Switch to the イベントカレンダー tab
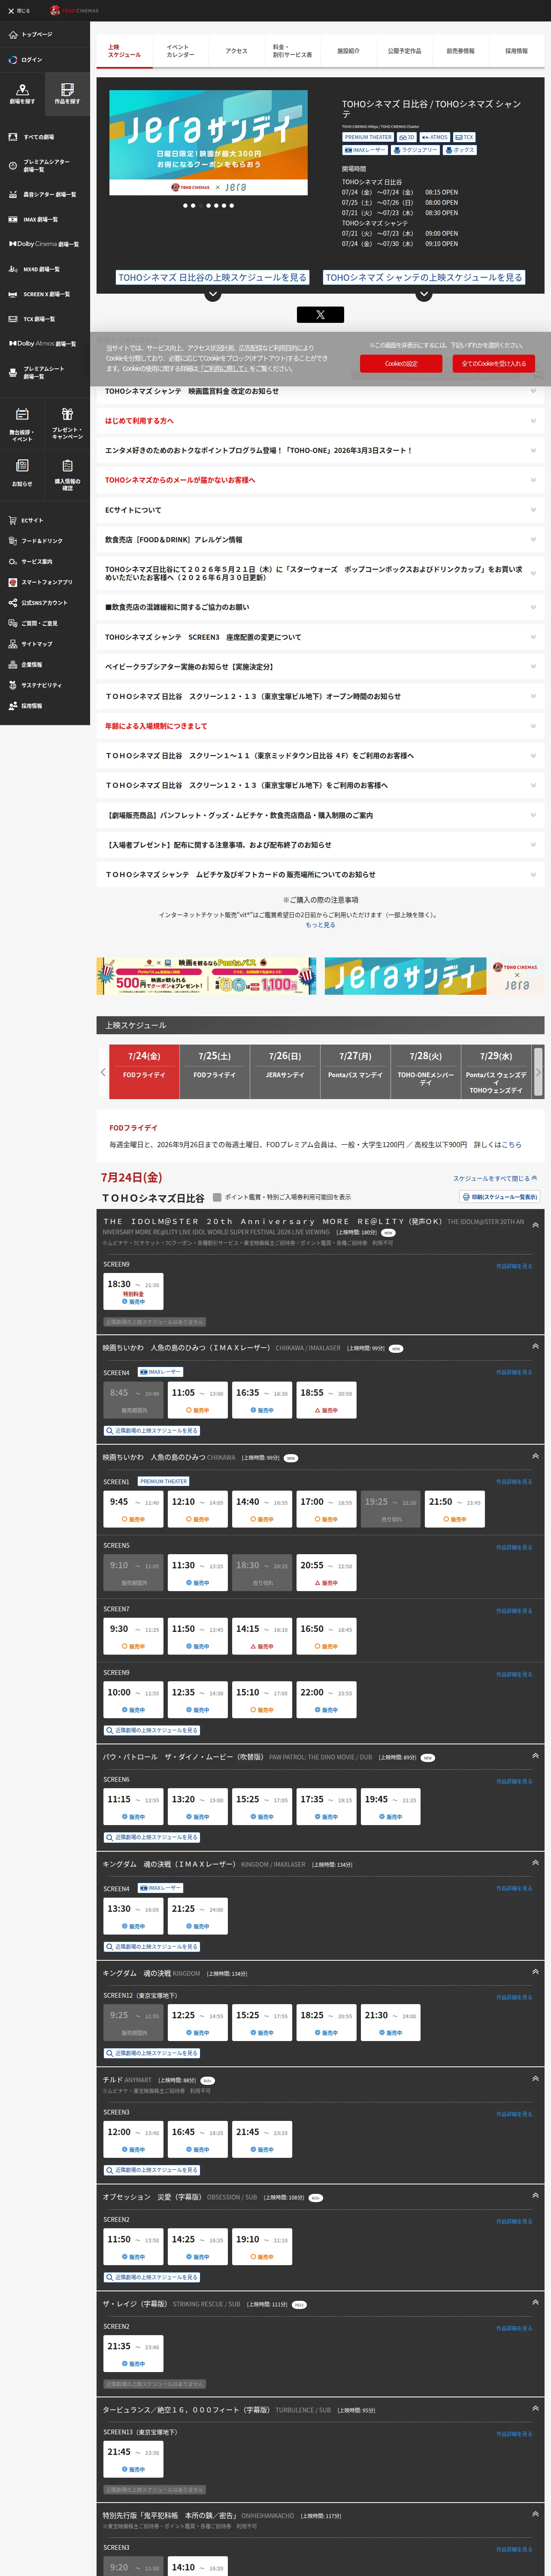 pyautogui.click(x=181, y=51)
